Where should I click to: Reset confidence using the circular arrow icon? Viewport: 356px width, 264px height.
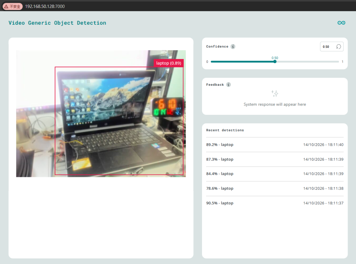tap(339, 47)
